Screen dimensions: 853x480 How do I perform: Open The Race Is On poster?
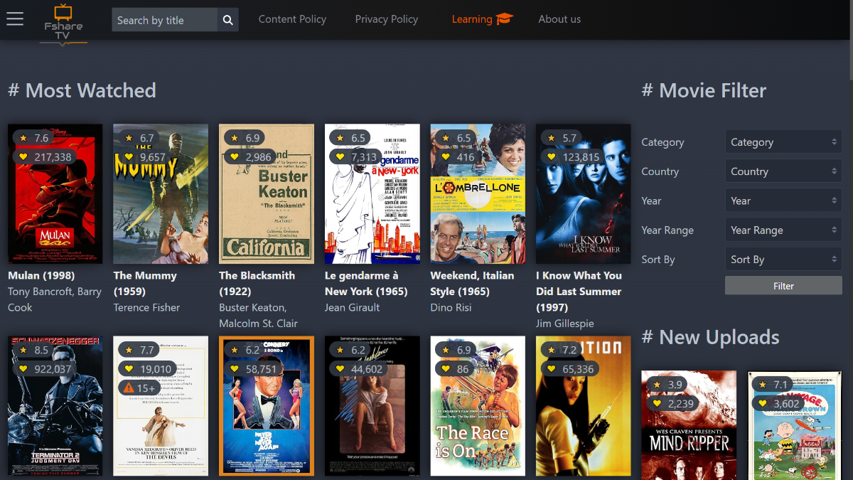point(478,405)
